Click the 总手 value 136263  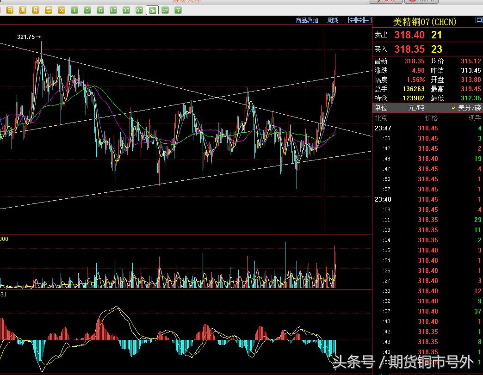414,89
